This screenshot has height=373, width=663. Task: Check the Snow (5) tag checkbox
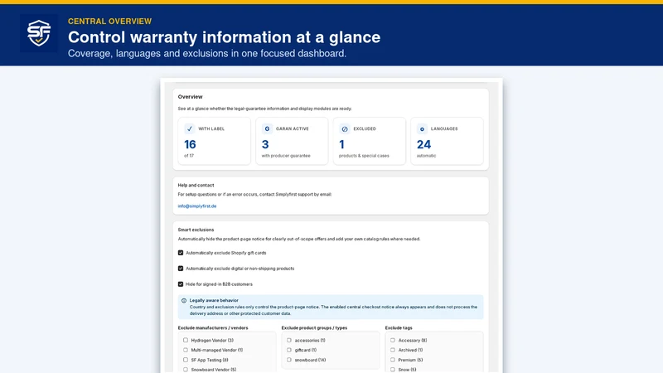[393, 370]
